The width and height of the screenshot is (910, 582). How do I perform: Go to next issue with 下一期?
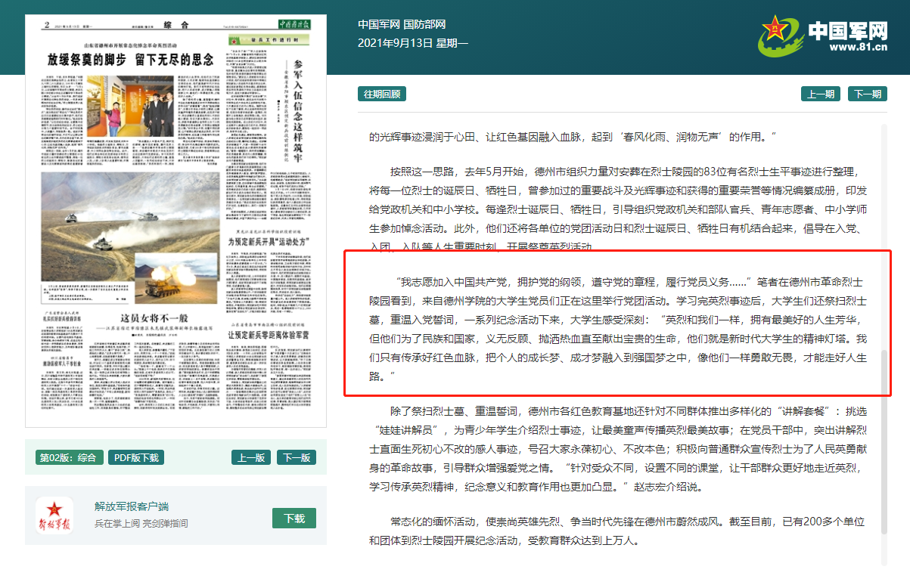[x=867, y=94]
